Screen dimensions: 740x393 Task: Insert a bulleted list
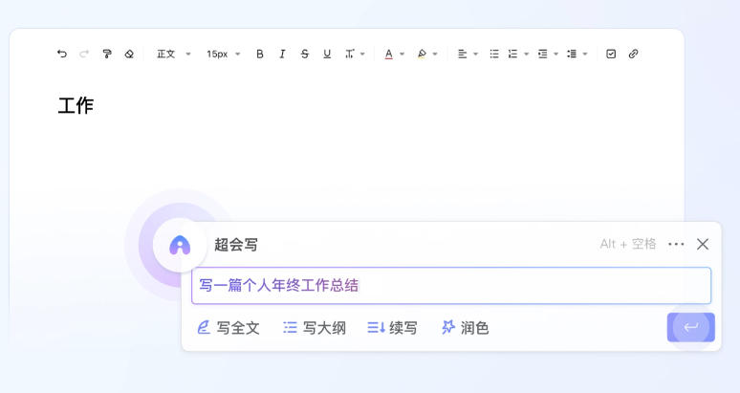[x=494, y=54]
